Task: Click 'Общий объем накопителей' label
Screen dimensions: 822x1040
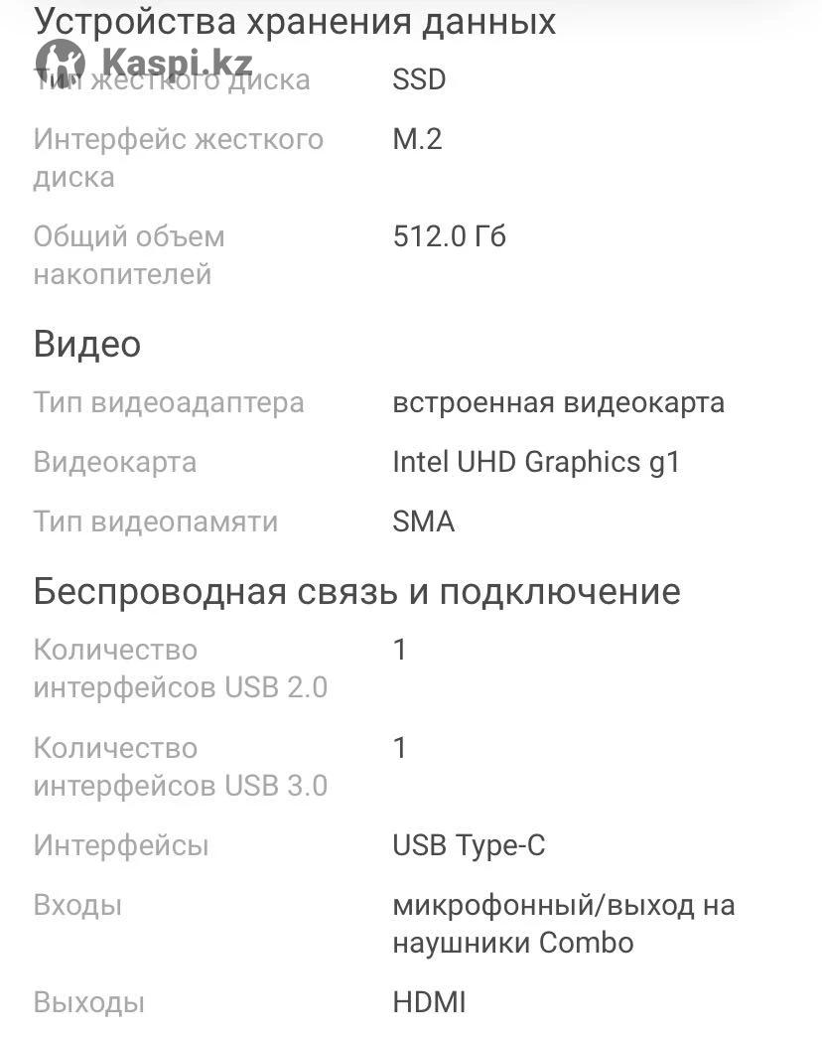Action: pos(129,255)
